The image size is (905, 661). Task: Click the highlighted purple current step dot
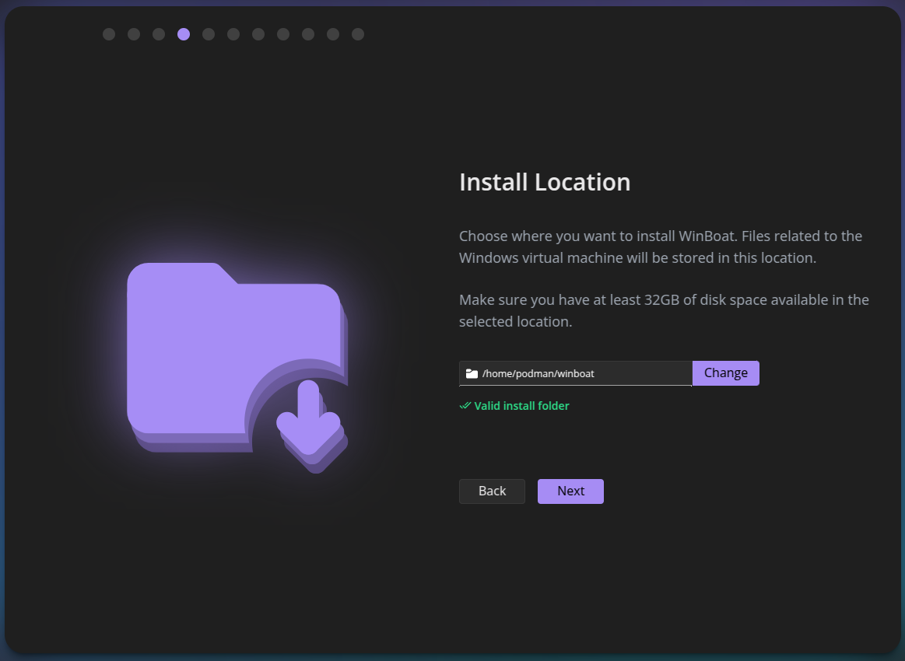(x=184, y=34)
